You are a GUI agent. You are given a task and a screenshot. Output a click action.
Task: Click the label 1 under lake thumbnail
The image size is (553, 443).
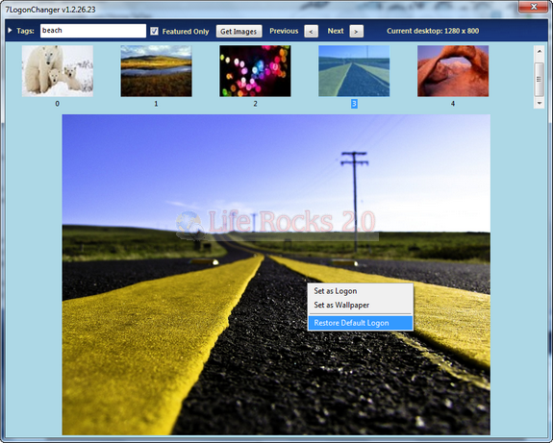156,104
